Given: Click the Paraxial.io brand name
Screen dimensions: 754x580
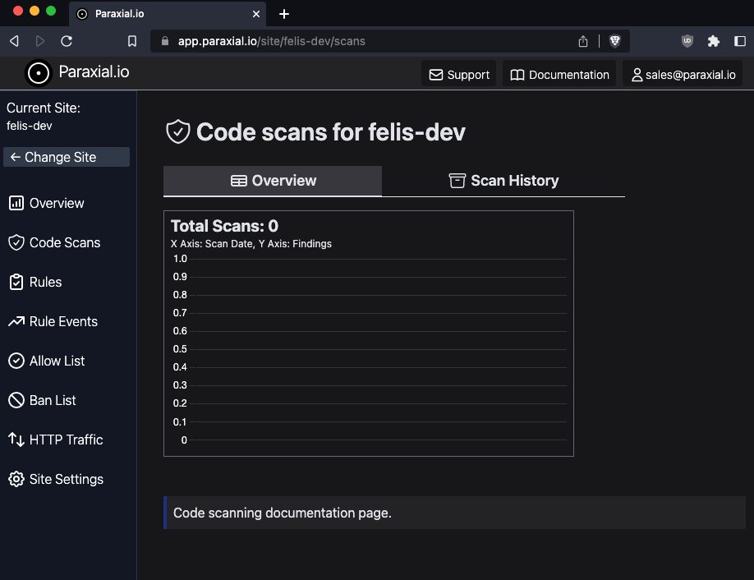Looking at the screenshot, I should [x=94, y=72].
